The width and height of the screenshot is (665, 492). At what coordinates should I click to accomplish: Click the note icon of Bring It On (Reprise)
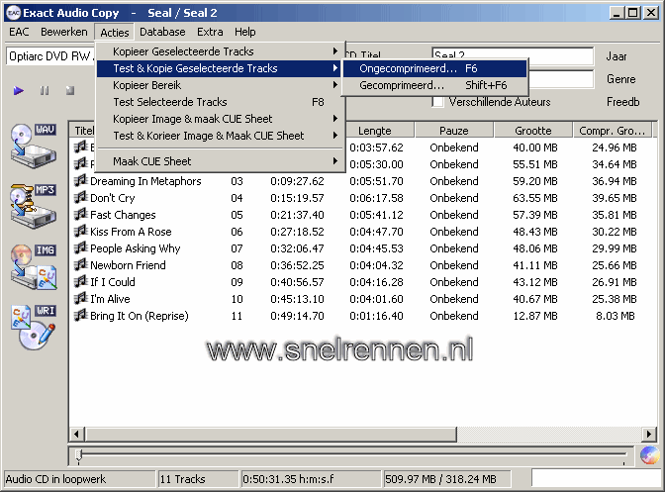(x=80, y=316)
